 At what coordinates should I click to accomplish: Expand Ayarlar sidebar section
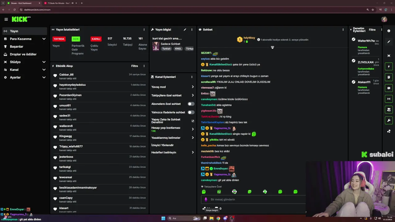click(44, 77)
